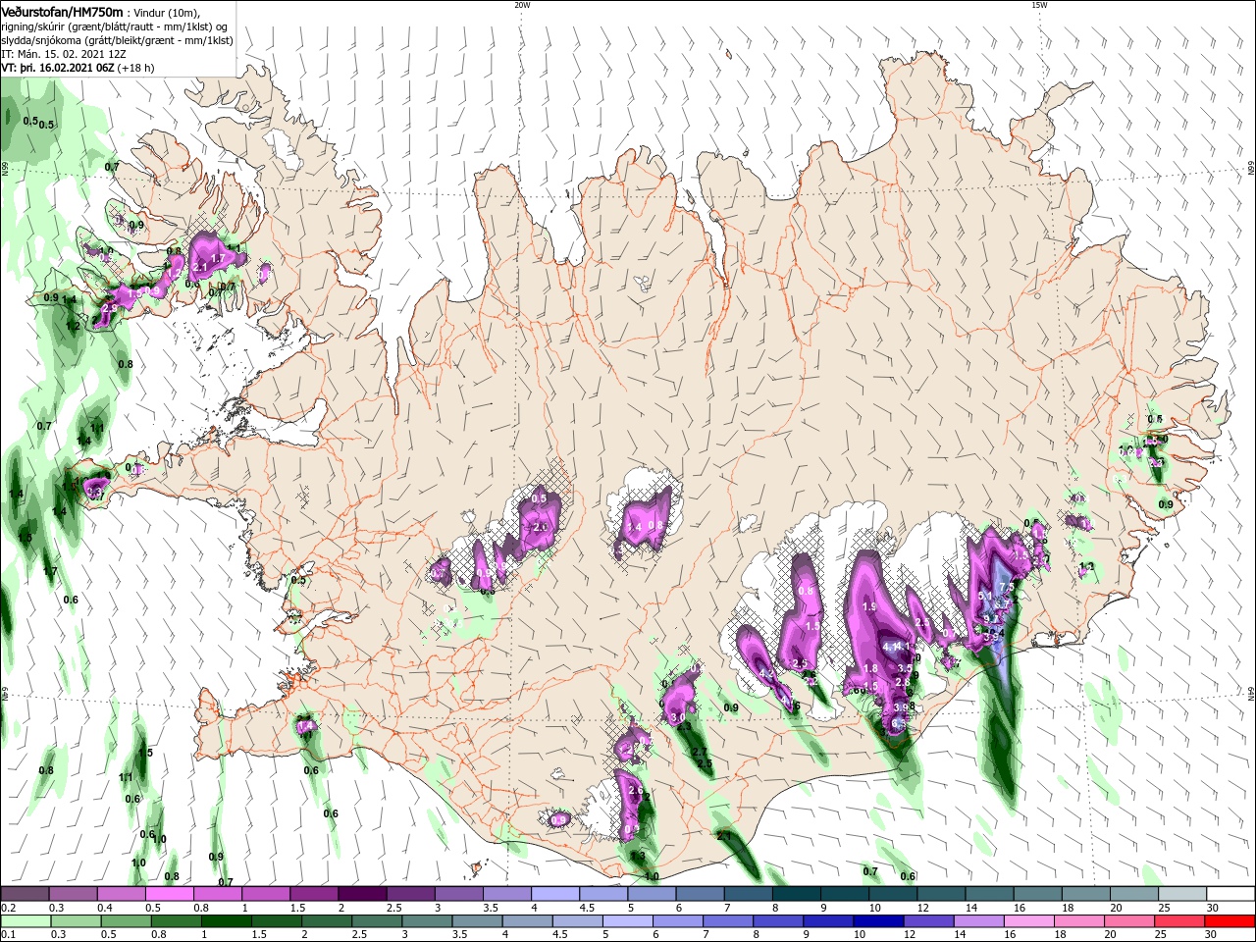Viewport: 1256px width, 942px height.
Task: Select the first top-row legend swatch labeled 0.2
Action: (25, 894)
